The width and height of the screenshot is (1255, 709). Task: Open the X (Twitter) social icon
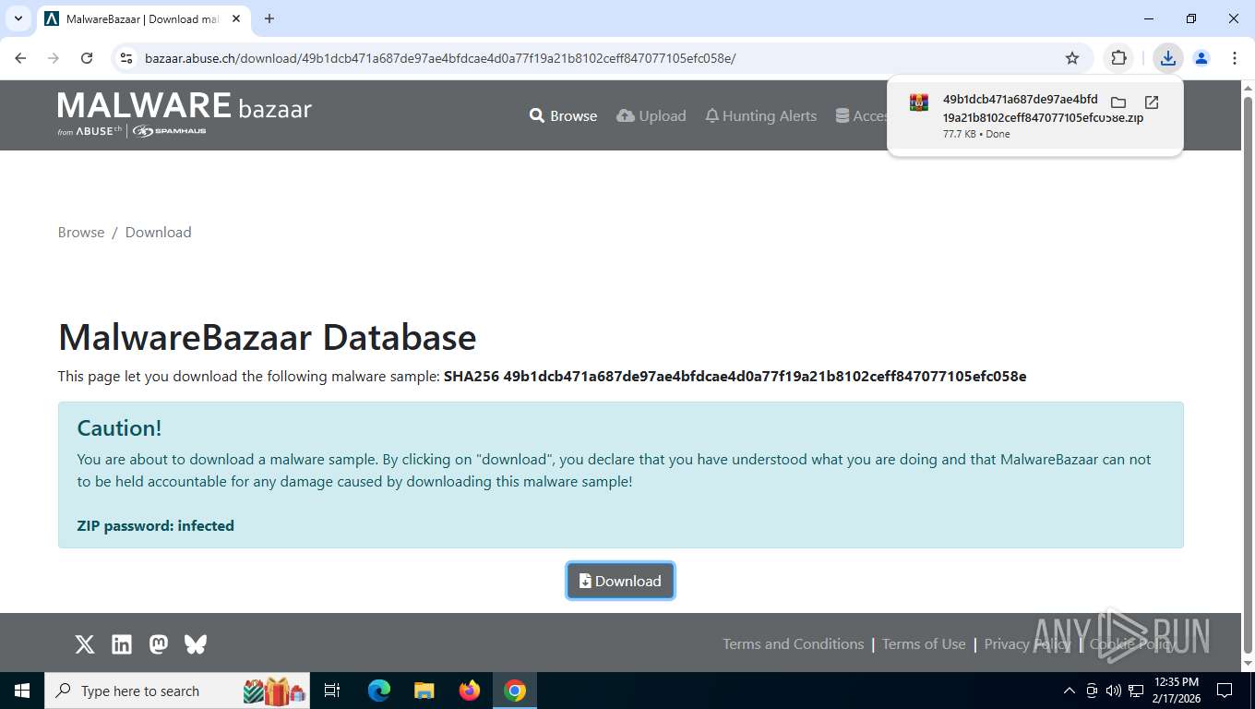85,644
